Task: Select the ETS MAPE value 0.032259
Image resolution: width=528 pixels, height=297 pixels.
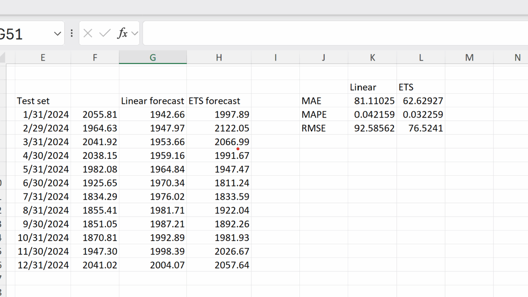Action: (421, 114)
